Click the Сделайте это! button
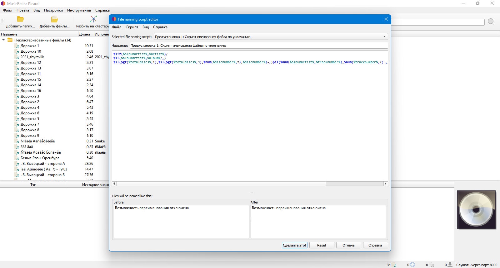 tap(294, 245)
